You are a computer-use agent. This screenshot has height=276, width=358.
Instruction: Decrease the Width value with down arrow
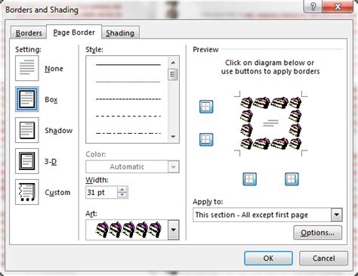click(x=122, y=195)
